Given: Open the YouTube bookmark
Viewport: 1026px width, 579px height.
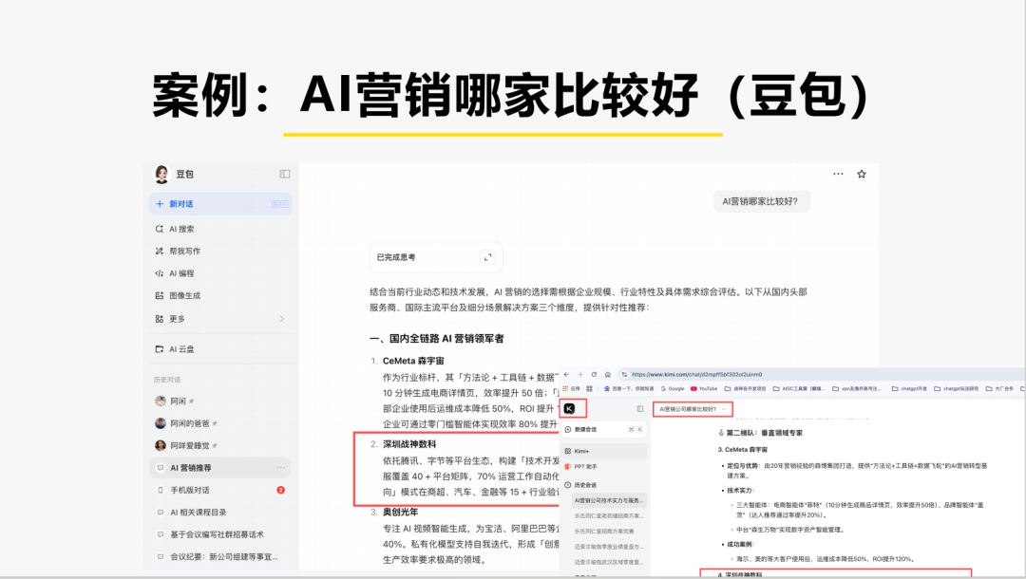Looking at the screenshot, I should (x=704, y=388).
